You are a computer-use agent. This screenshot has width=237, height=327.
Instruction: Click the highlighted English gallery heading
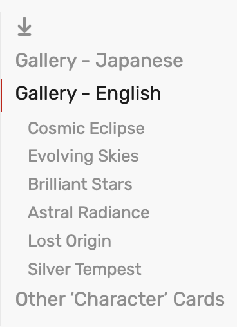pos(88,94)
